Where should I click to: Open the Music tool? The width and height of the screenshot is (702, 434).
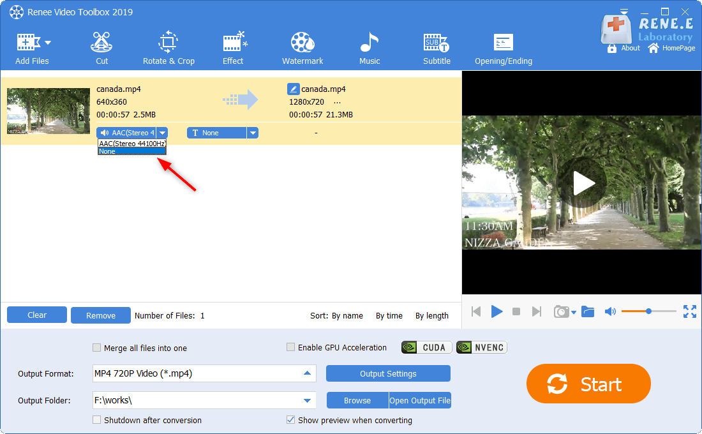click(370, 49)
